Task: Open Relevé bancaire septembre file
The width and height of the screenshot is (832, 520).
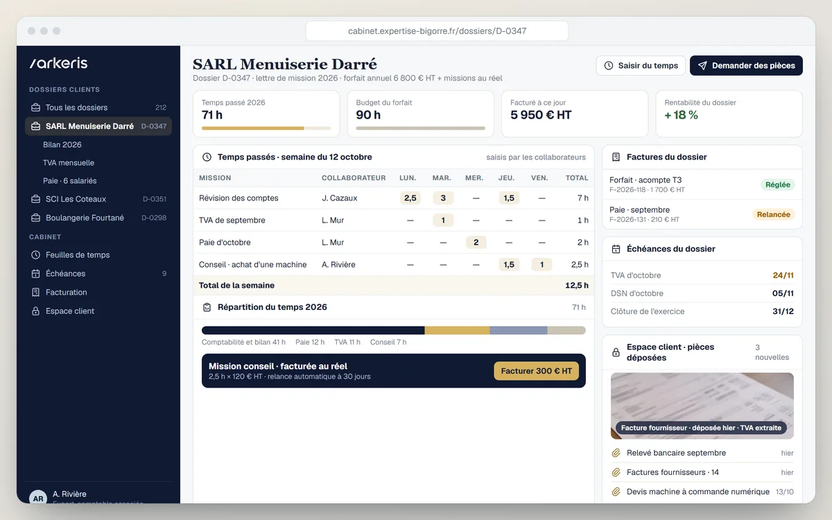Action: click(x=702, y=453)
